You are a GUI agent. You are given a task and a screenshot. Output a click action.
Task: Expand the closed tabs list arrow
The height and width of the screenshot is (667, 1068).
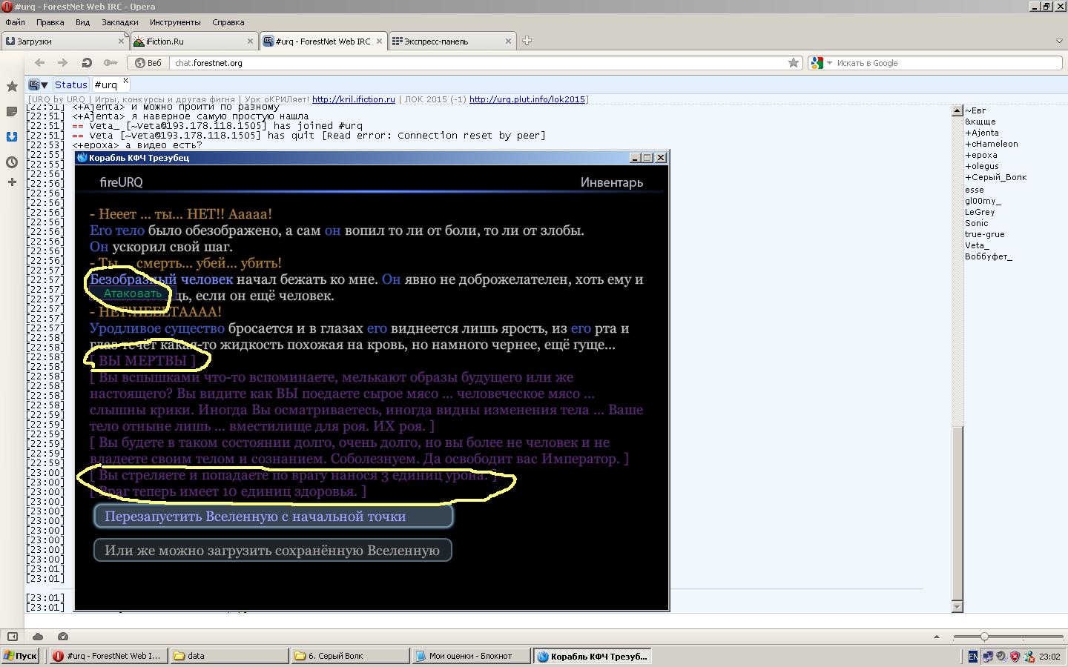coord(1059,41)
